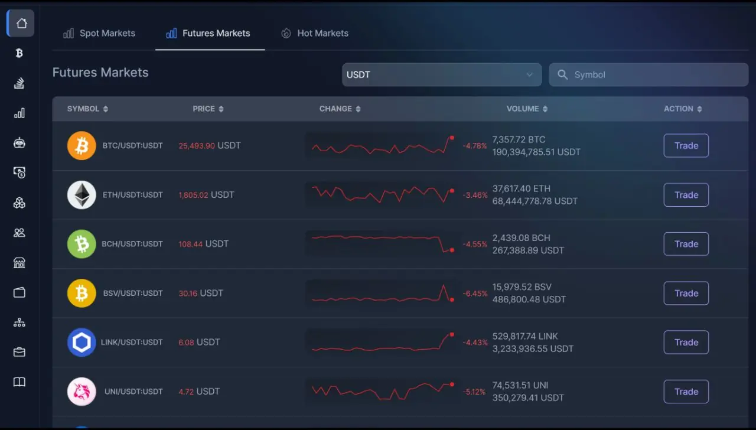Click the Chainlink coin logo
The image size is (756, 430).
pos(82,343)
